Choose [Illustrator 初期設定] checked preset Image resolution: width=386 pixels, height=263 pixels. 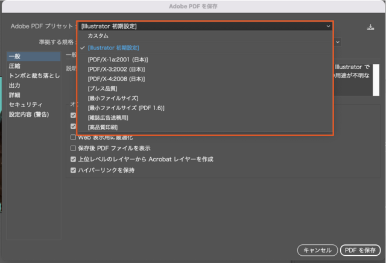point(113,48)
